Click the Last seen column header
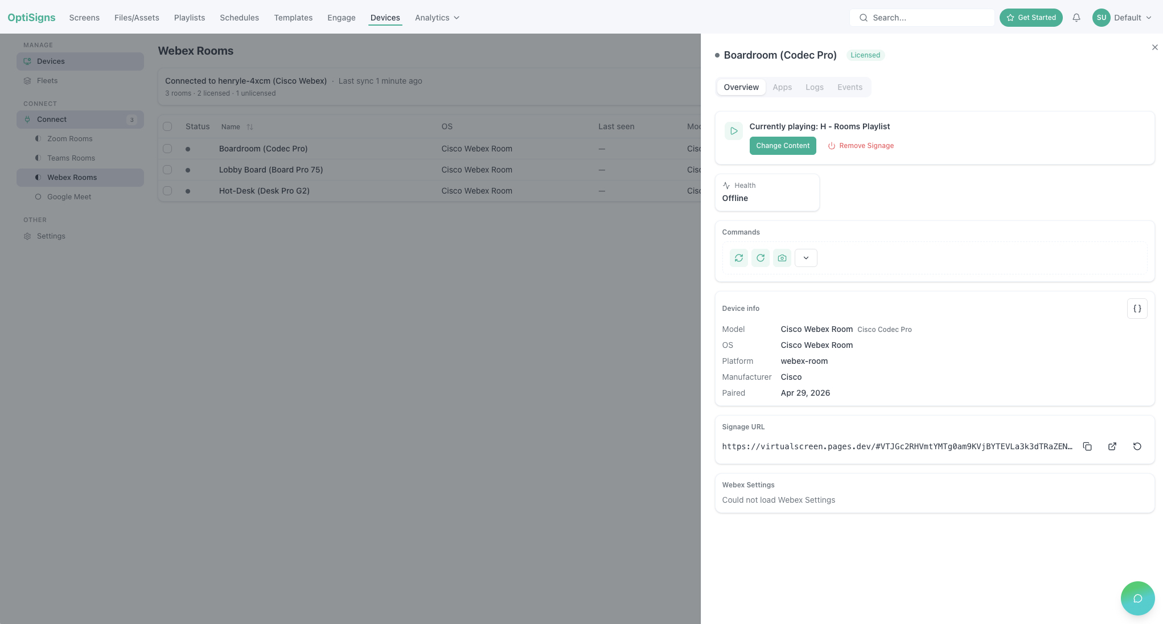The image size is (1163, 624). tap(616, 126)
